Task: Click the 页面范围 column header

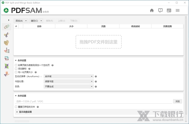Action: pos(167,26)
